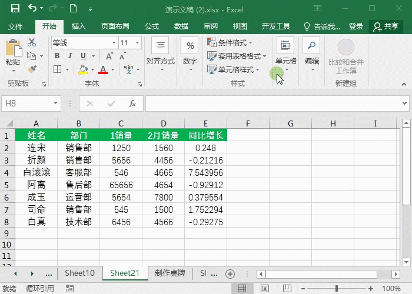Click the Copy icon in clipboard group

click(32, 56)
